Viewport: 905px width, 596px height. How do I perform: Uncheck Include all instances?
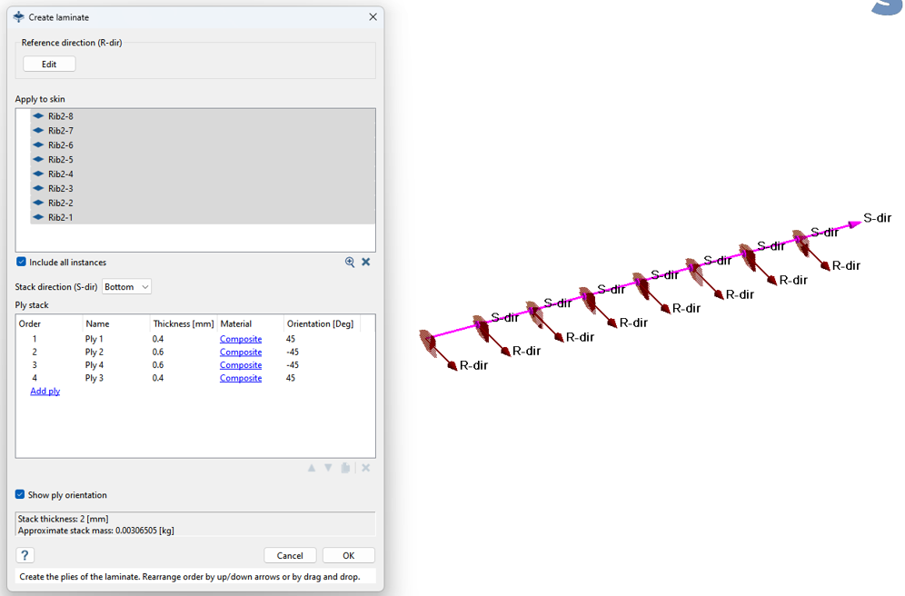(21, 263)
